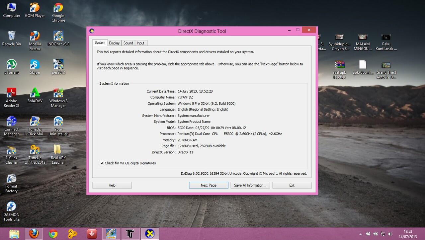Select DAEMON Tools Lite desktop icon
Image resolution: width=425 pixels, height=240 pixels.
point(12,211)
